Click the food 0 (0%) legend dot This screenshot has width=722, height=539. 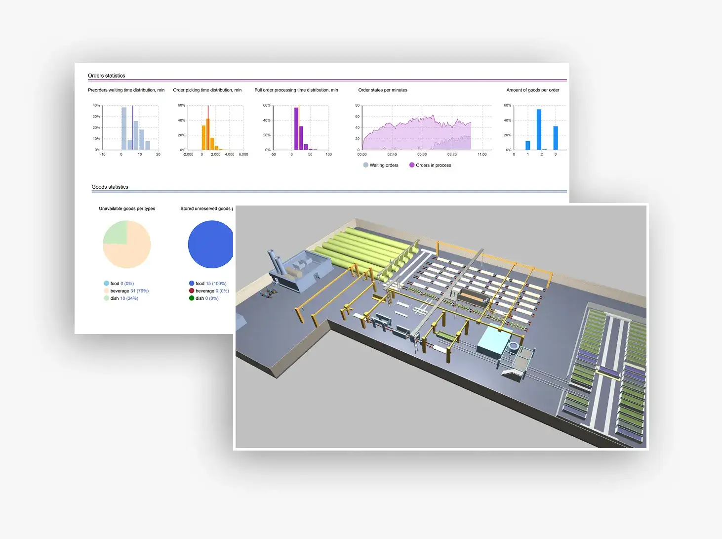[106, 284]
